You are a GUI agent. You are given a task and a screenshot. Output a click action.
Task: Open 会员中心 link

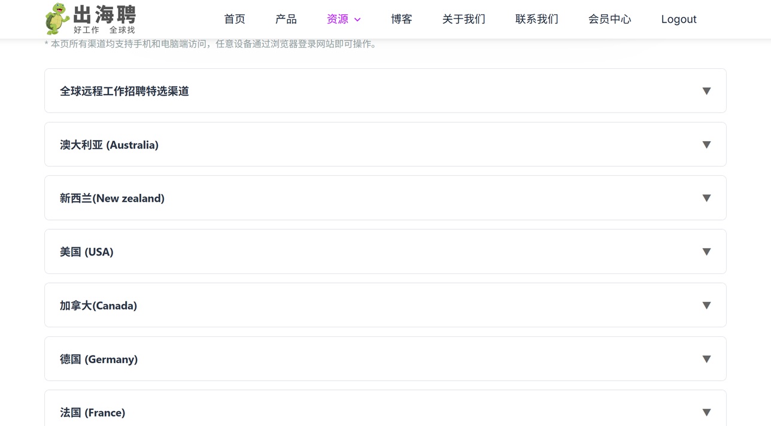pyautogui.click(x=610, y=19)
